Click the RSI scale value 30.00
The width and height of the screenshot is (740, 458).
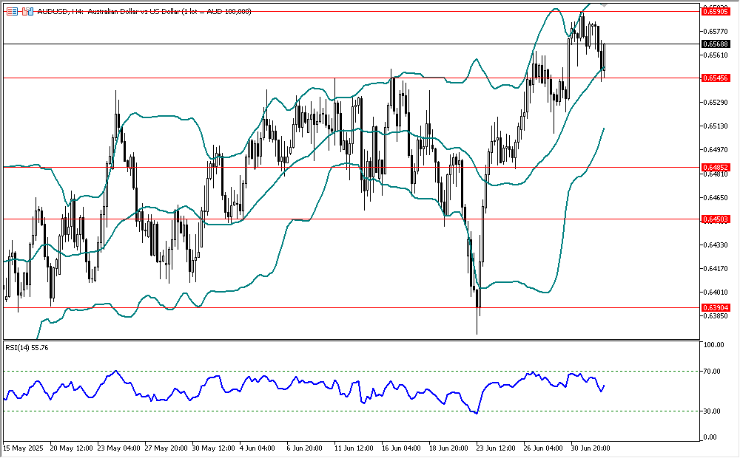point(712,411)
